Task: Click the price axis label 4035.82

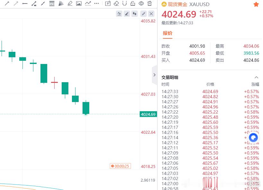Action: [148, 21]
